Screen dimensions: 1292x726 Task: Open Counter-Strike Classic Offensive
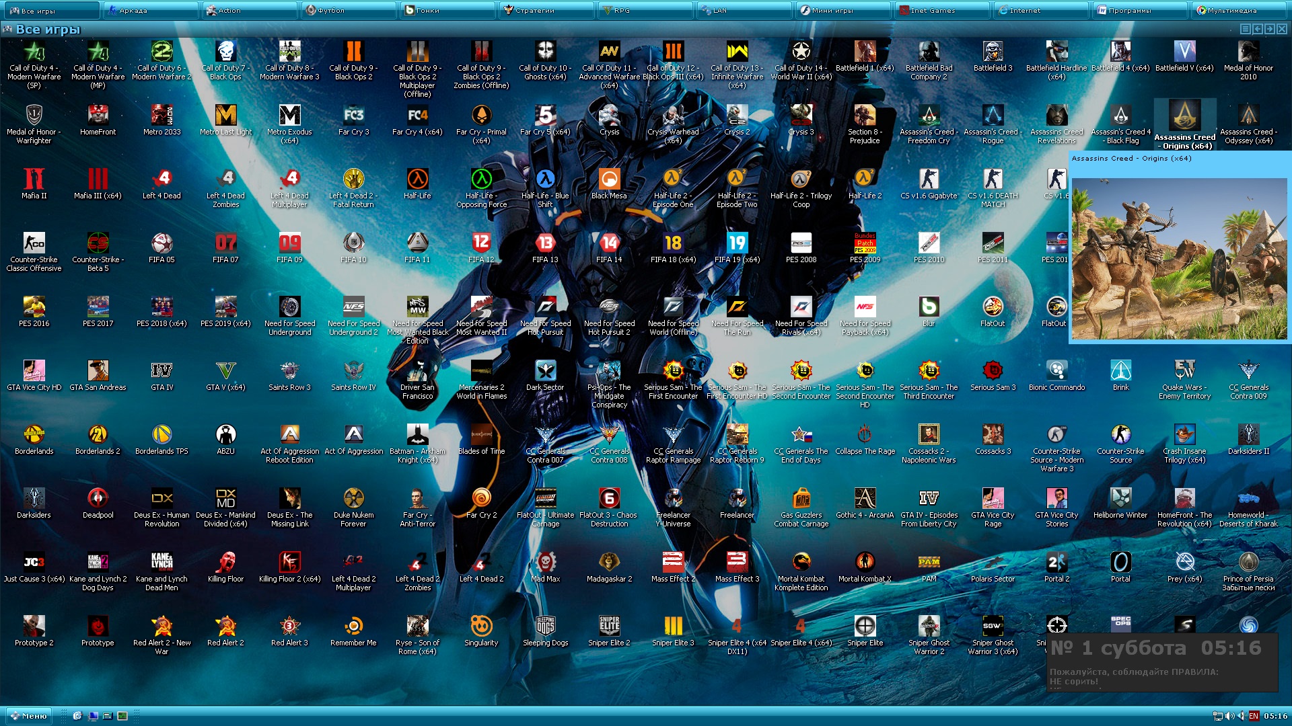coord(34,252)
